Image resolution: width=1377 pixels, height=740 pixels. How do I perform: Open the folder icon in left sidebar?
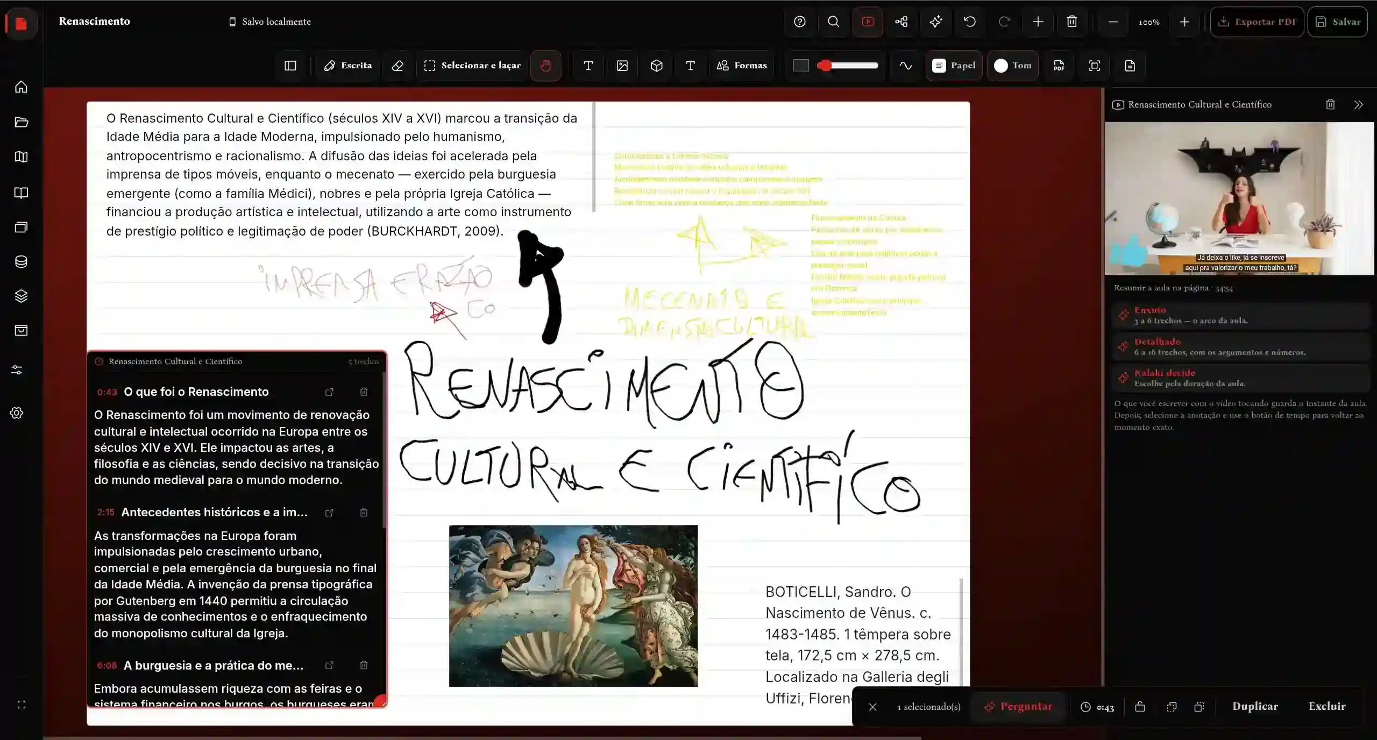(21, 122)
